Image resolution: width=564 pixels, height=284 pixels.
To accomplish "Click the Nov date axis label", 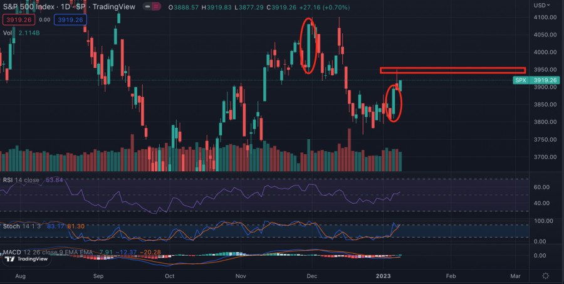I will point(241,276).
